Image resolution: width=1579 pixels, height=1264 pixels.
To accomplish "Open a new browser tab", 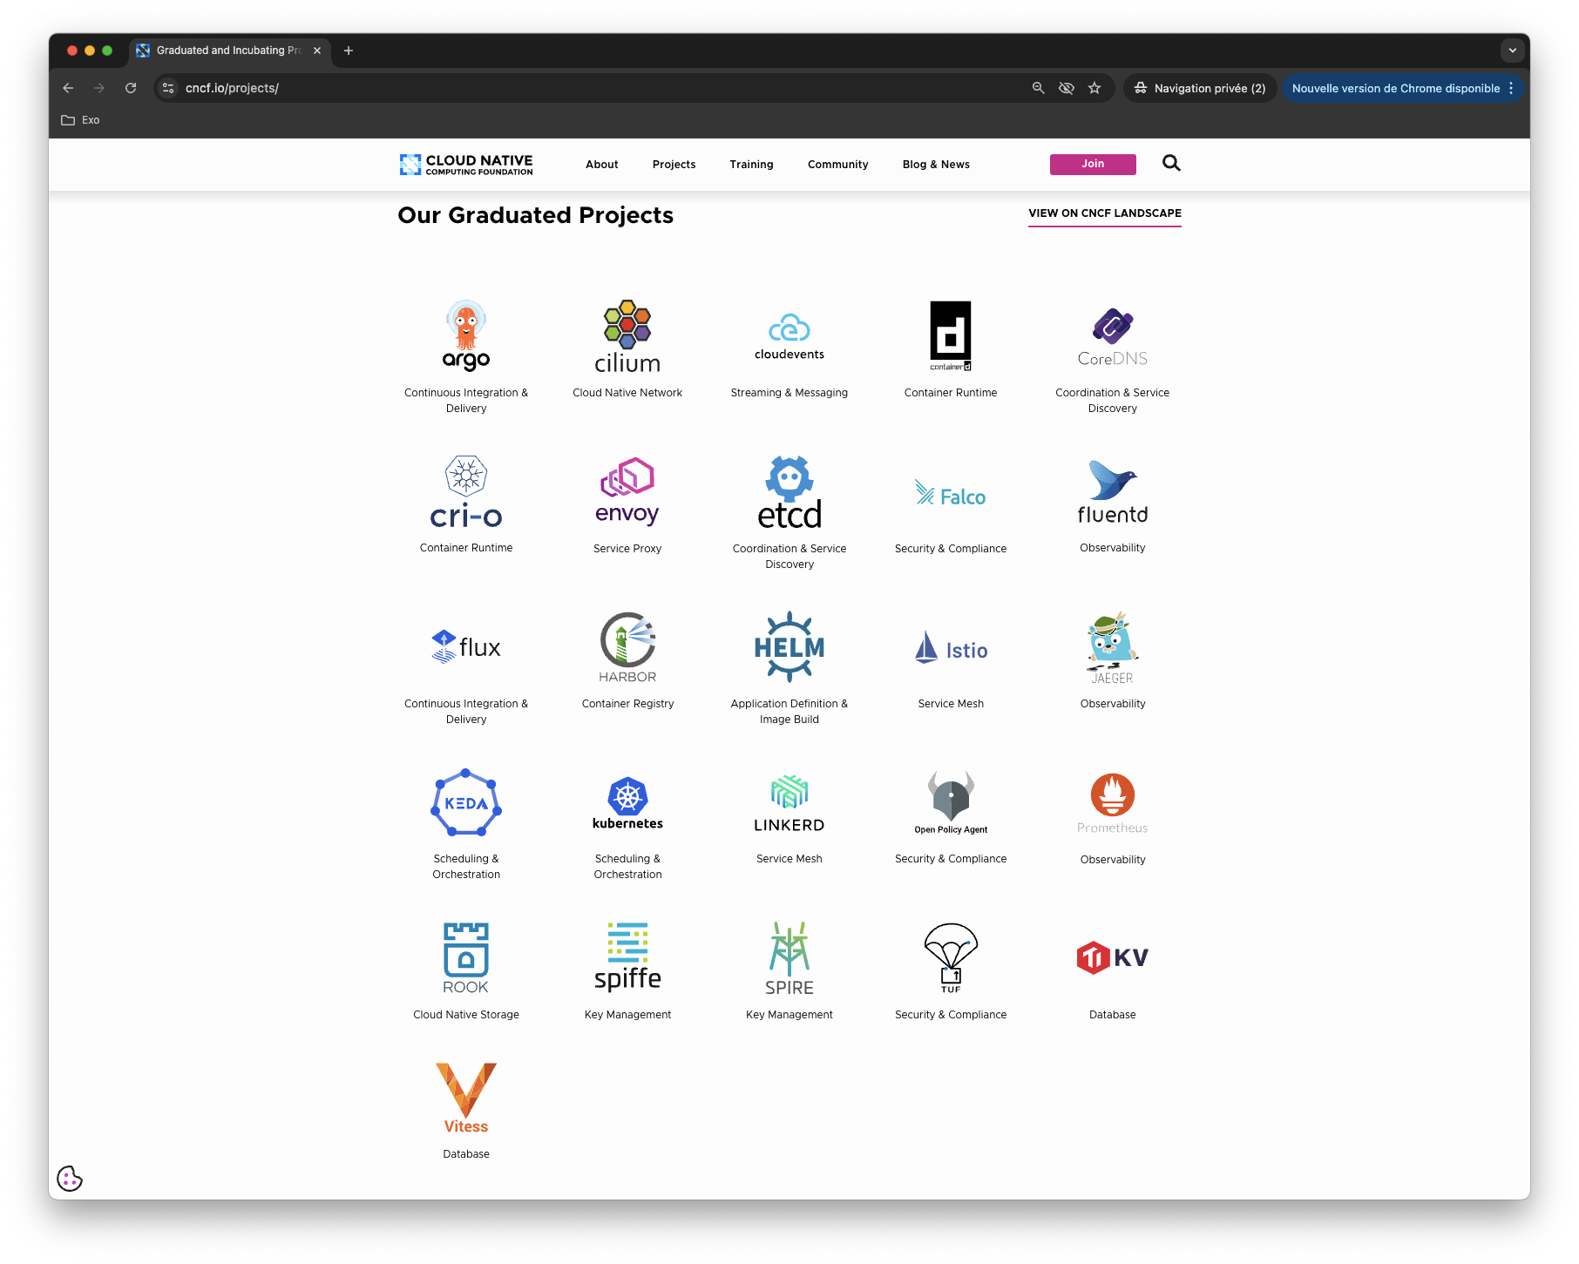I will click(x=349, y=51).
